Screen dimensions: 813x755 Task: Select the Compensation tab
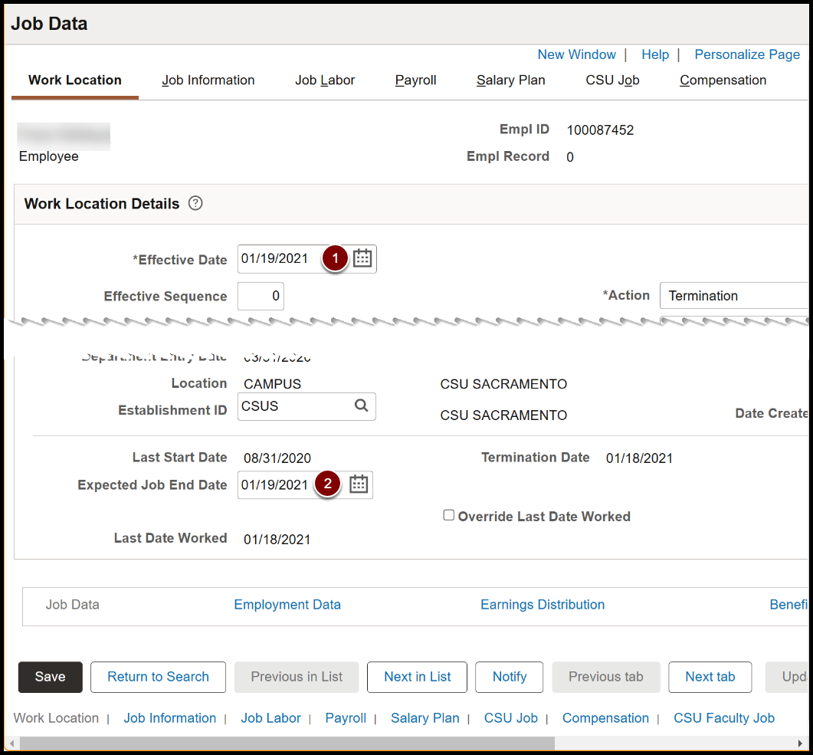(723, 80)
